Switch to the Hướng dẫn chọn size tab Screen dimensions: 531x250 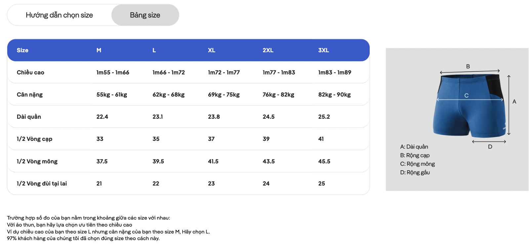click(x=60, y=15)
